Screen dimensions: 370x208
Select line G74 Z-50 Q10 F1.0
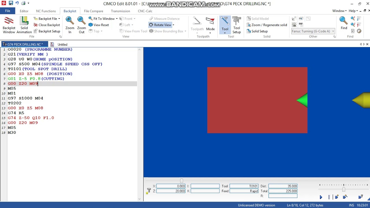pyautogui.click(x=31, y=118)
